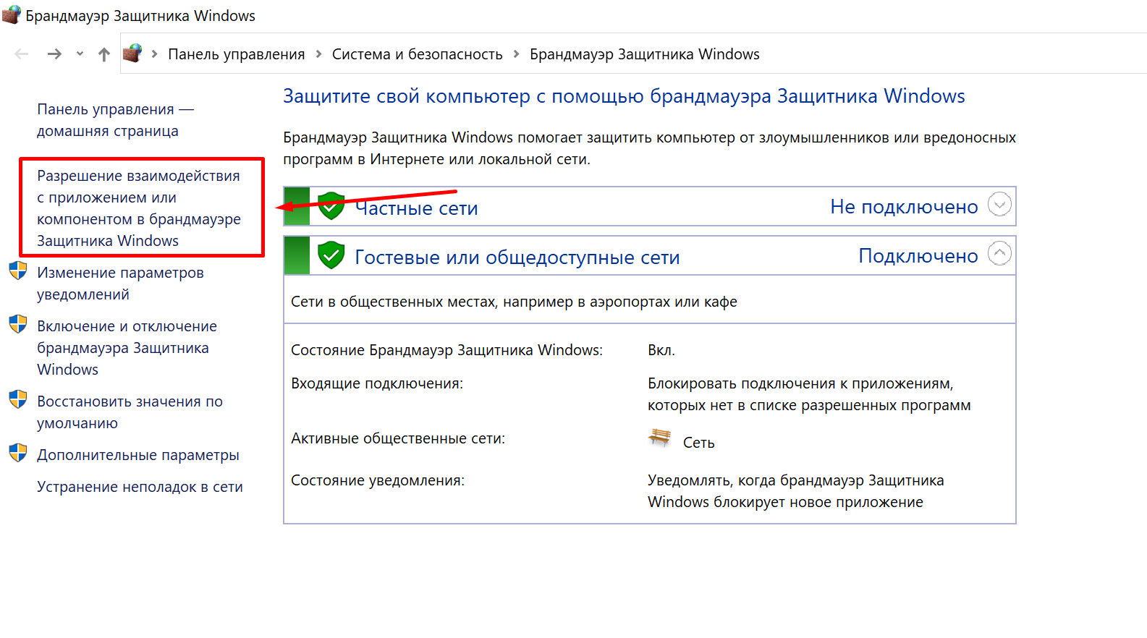1147x638 pixels.
Task: Click the shield icon beside Изменение параметров уведомлений
Action: [x=18, y=271]
